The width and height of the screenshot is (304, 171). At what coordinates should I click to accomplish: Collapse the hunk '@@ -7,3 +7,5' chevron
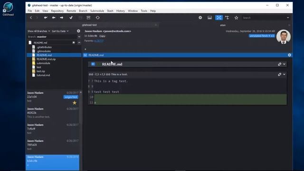pos(284,75)
